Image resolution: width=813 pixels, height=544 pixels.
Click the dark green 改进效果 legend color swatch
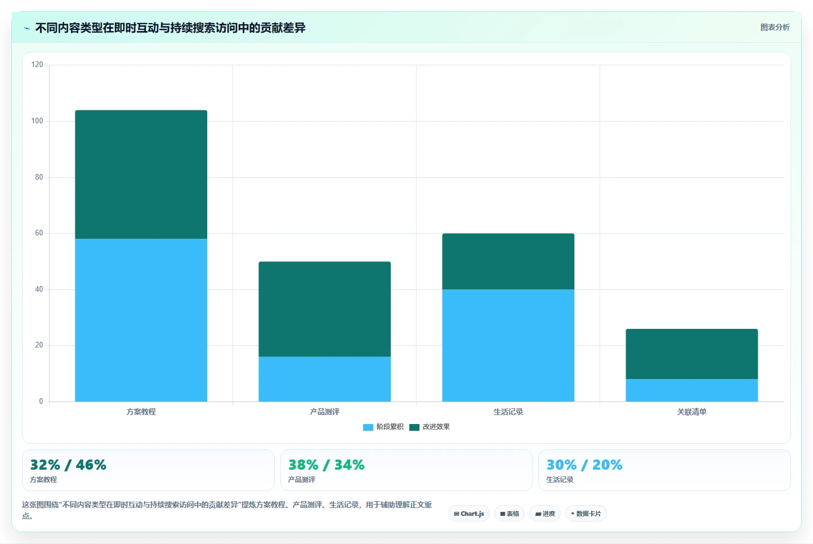tap(414, 427)
